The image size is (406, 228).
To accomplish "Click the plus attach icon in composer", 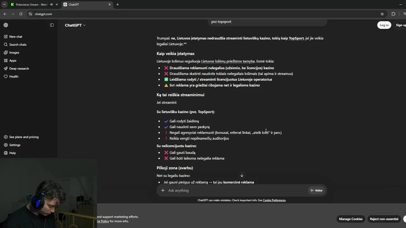I will tap(163, 190).
